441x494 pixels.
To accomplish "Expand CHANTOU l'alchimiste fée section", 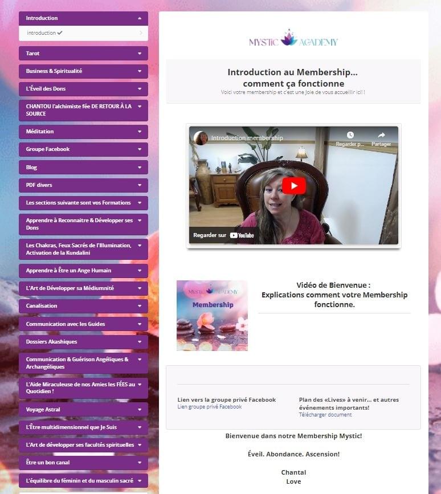I will click(83, 111).
